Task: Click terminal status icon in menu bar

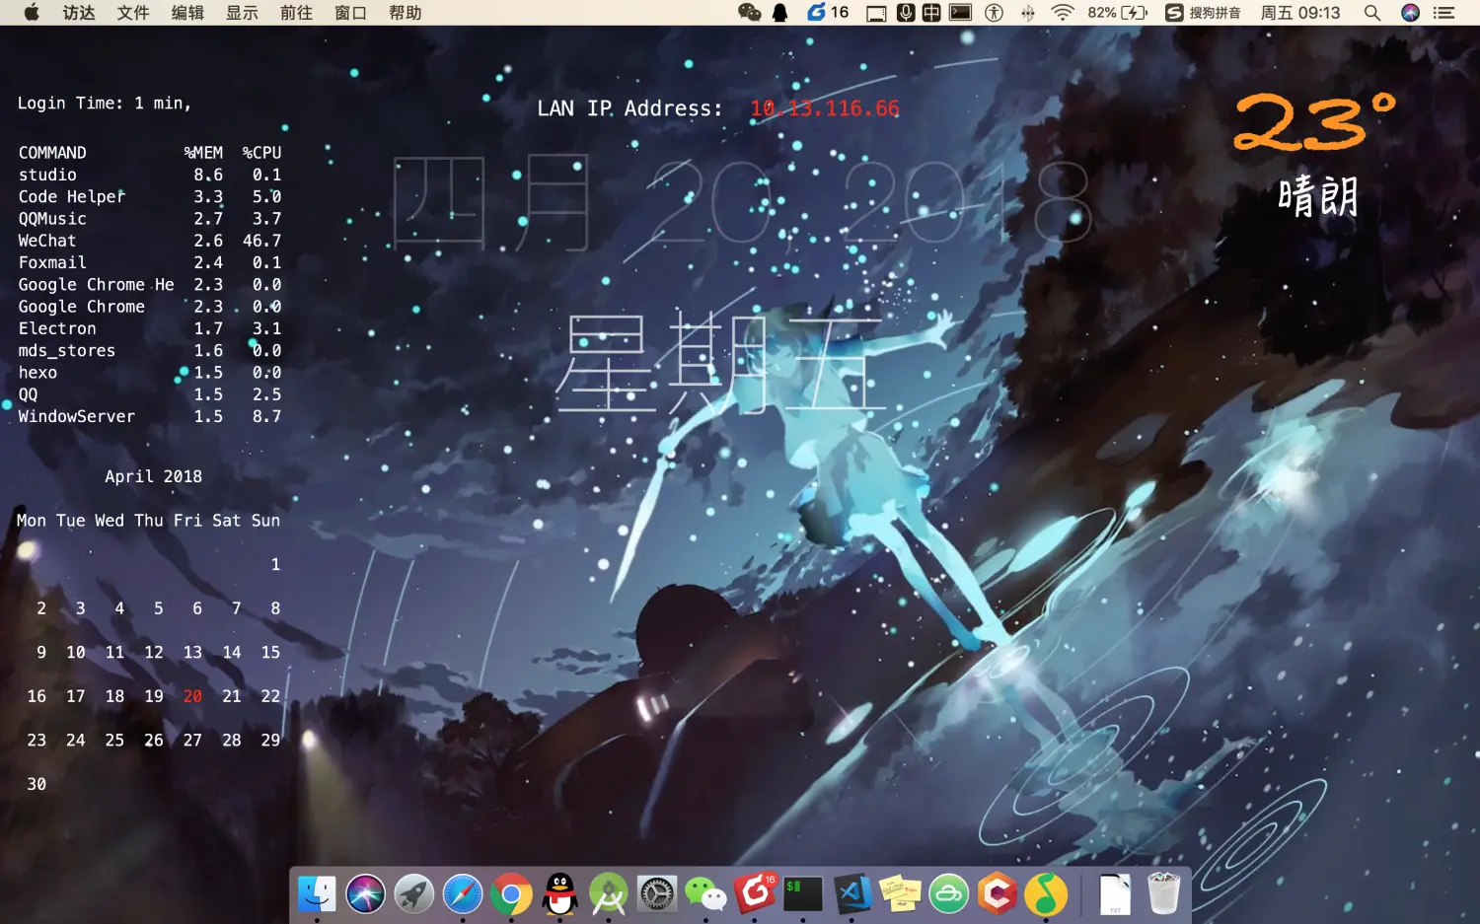Action: [x=960, y=13]
